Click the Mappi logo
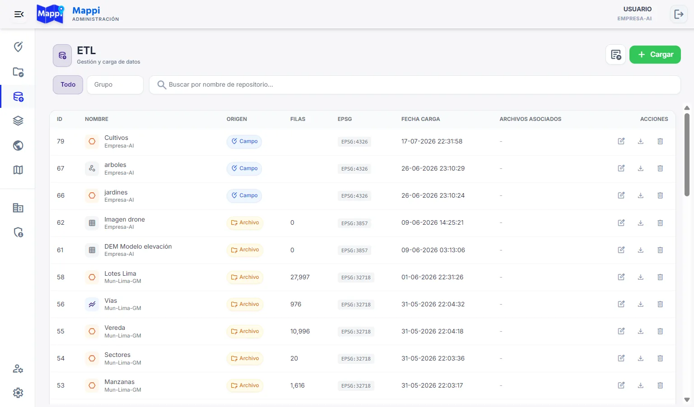 coord(50,14)
